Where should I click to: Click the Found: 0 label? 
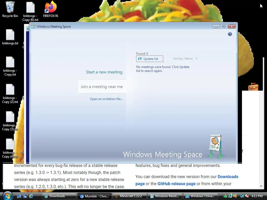coord(142,54)
